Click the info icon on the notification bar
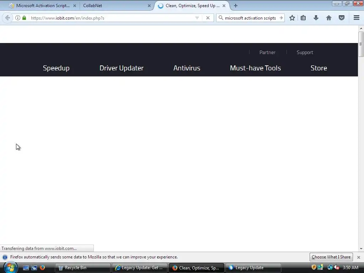Screen dimensions: 364x273 (x=5, y=257)
